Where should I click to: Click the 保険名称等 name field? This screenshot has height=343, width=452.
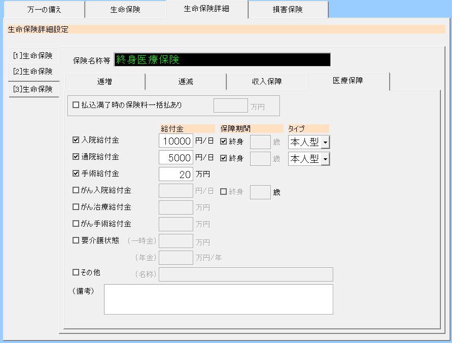pyautogui.click(x=222, y=60)
